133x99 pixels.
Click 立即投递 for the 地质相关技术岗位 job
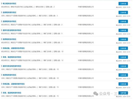coord(123,39)
